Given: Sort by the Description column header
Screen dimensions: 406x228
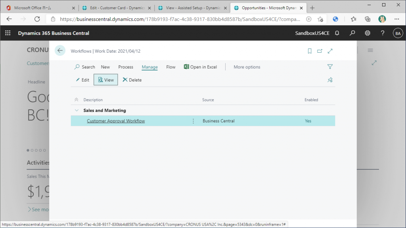Looking at the screenshot, I should coord(93,100).
